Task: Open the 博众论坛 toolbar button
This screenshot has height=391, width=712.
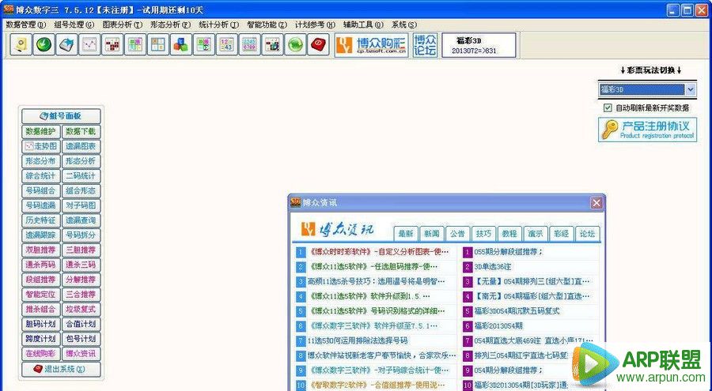Action: 425,45
